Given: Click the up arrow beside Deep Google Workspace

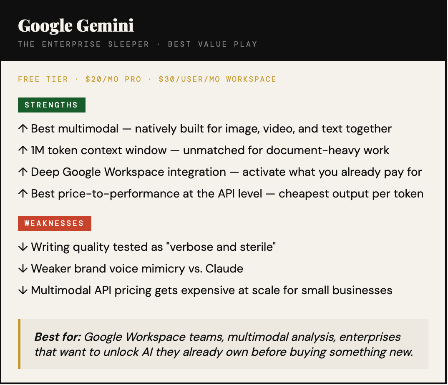Looking at the screenshot, I should pos(23,172).
